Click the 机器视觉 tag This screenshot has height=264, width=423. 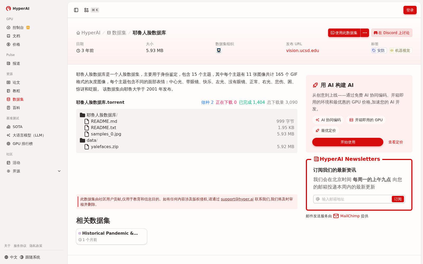[x=401, y=50]
